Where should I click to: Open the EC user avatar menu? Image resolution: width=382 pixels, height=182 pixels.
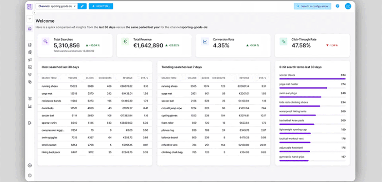(x=348, y=6)
